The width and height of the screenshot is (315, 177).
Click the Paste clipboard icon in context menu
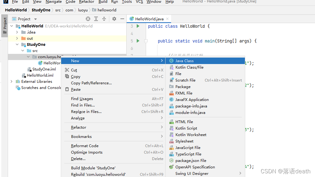pos(67,89)
